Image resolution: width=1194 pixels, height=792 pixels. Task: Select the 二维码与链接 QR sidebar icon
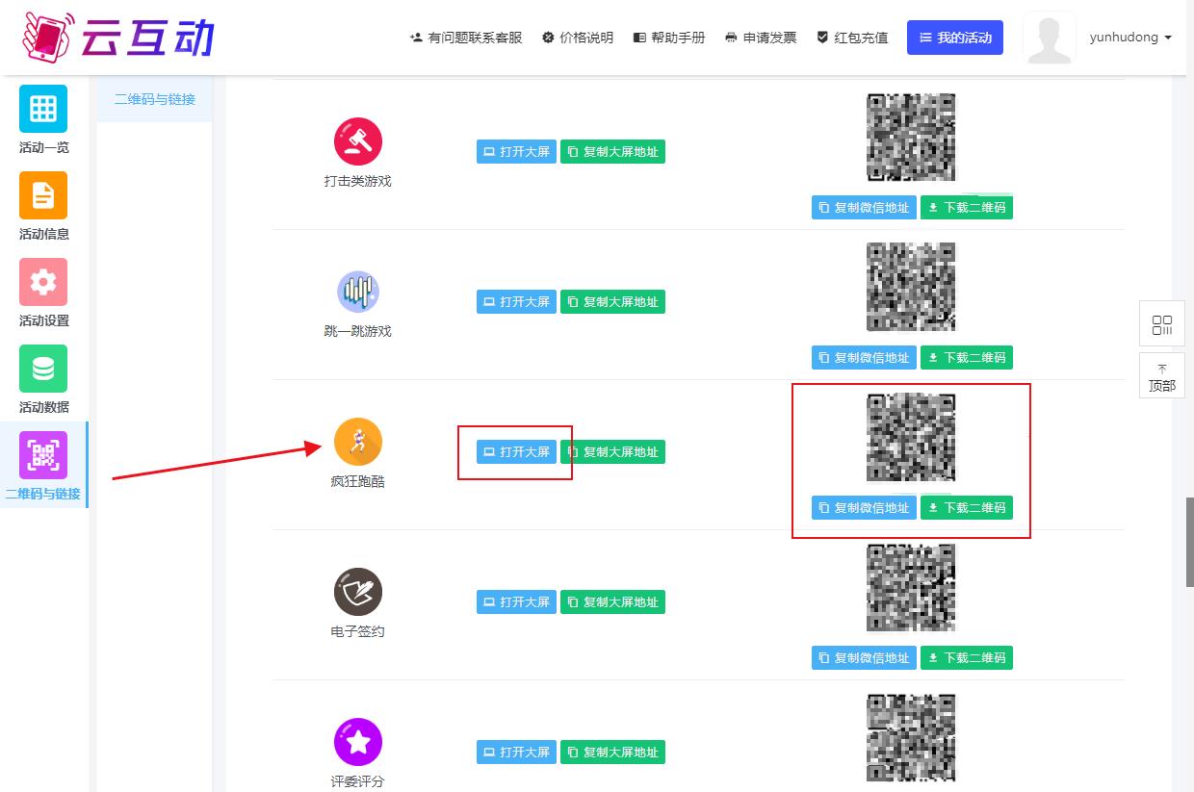tap(43, 455)
